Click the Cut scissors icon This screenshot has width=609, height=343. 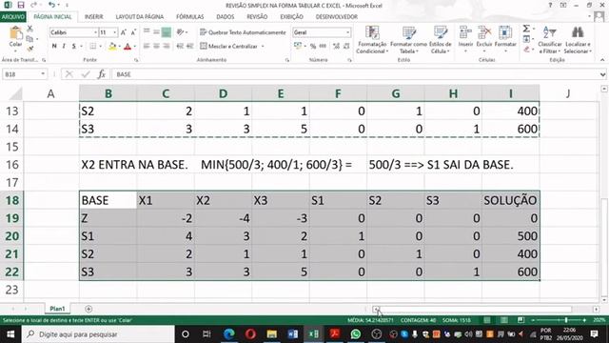29,29
